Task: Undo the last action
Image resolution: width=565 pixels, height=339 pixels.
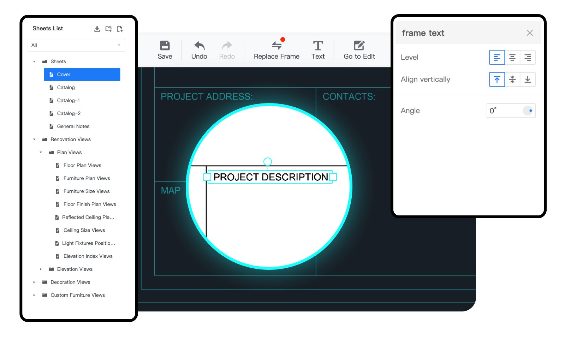Action: (199, 50)
